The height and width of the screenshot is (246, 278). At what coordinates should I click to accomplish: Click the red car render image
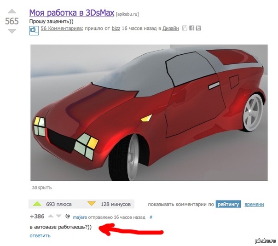pos(149,113)
